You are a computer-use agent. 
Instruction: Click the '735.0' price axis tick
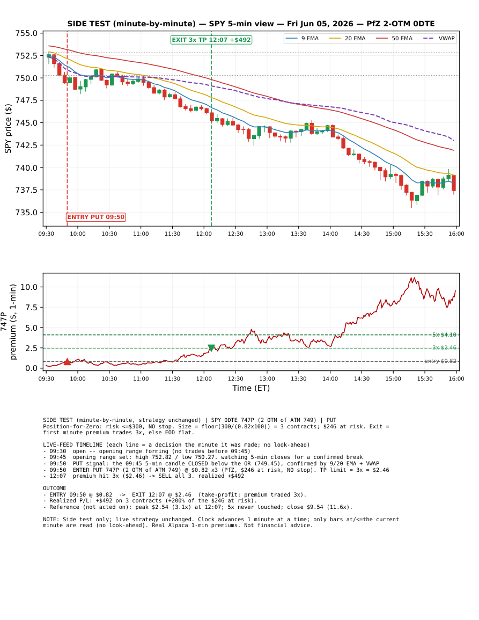click(x=26, y=213)
